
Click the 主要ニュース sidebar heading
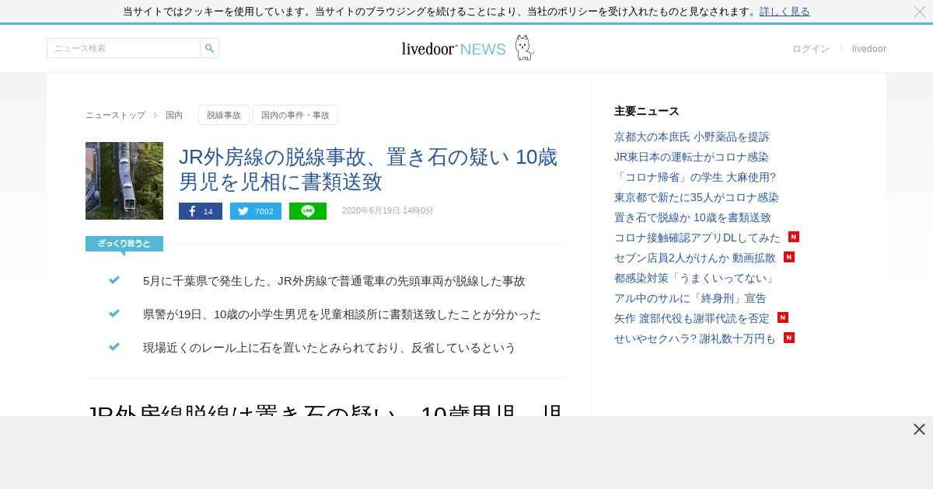point(647,111)
